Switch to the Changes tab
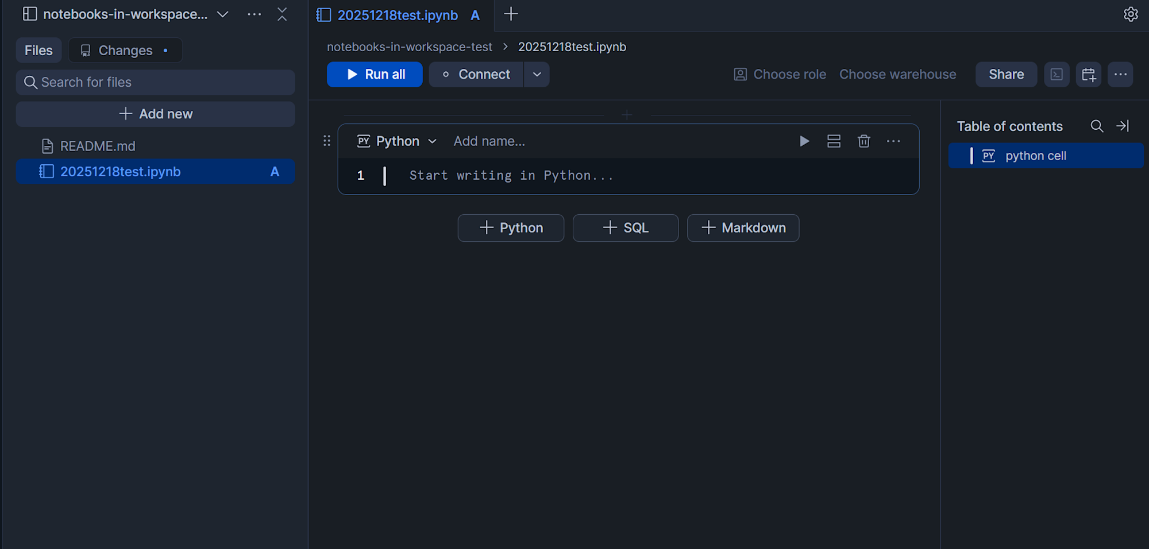 pyautogui.click(x=125, y=51)
